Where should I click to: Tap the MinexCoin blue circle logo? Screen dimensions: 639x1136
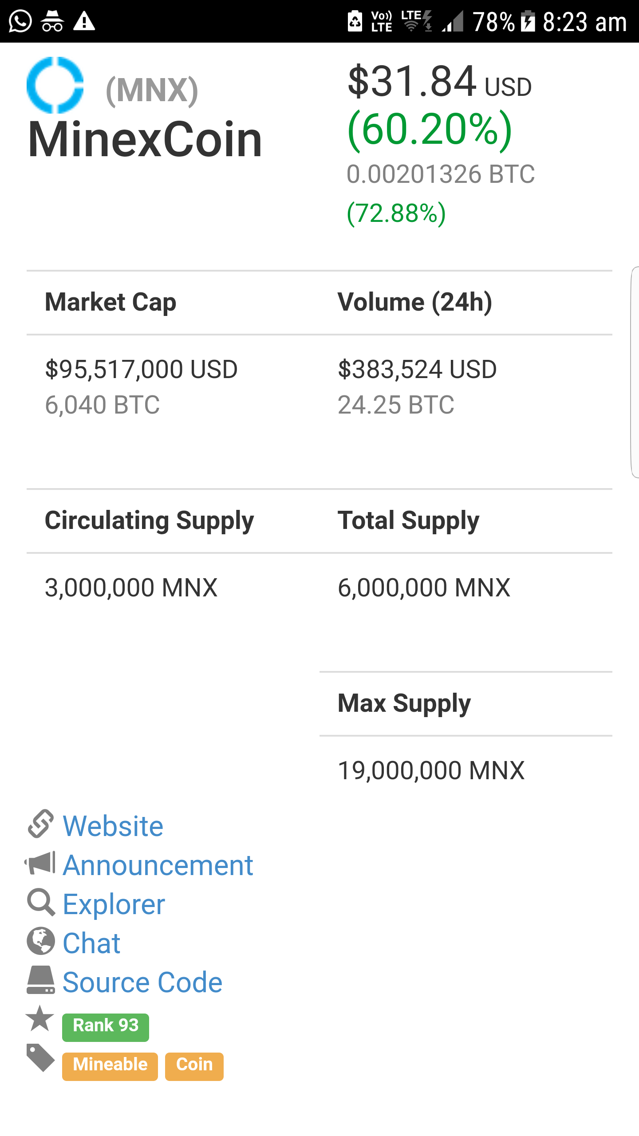tap(55, 85)
